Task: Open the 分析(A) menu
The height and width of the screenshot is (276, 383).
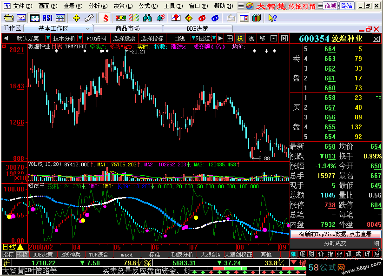Action: click(98, 6)
